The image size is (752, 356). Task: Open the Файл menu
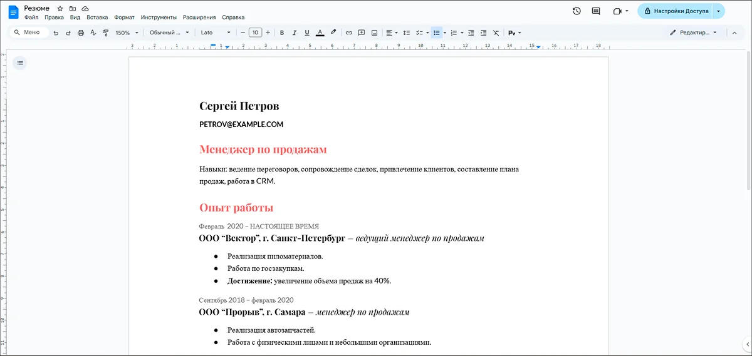(x=31, y=18)
